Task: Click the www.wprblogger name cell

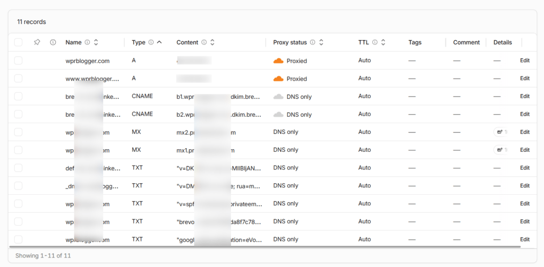Action: [x=92, y=79]
